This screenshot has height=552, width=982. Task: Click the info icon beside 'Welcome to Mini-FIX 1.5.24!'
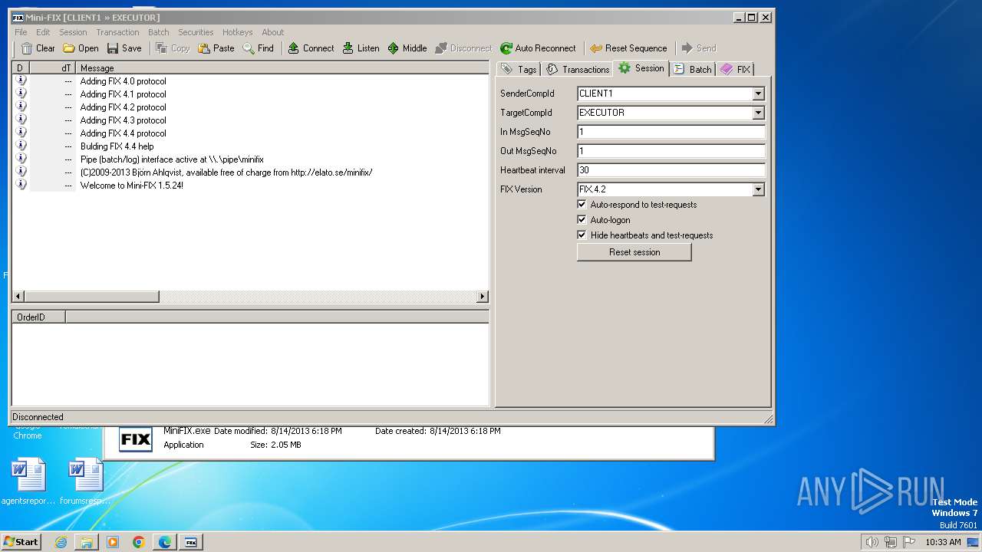click(21, 185)
